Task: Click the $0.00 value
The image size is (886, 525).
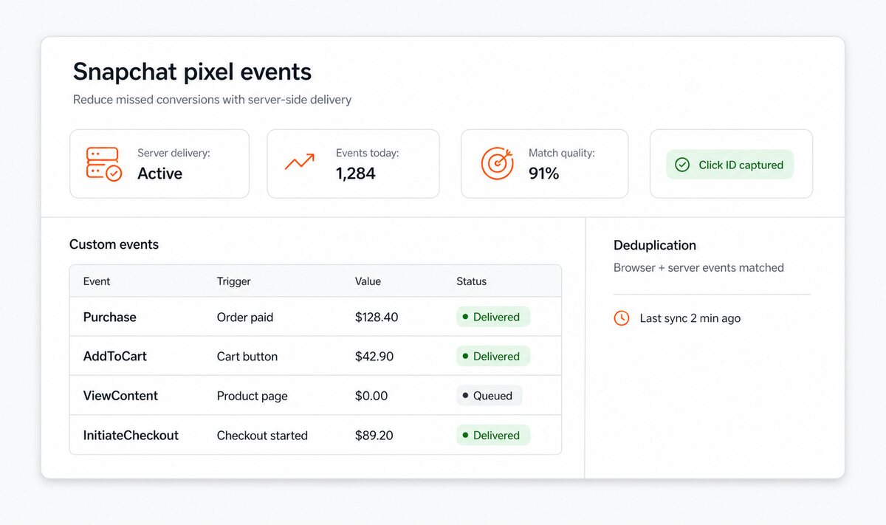Action: [x=371, y=396]
